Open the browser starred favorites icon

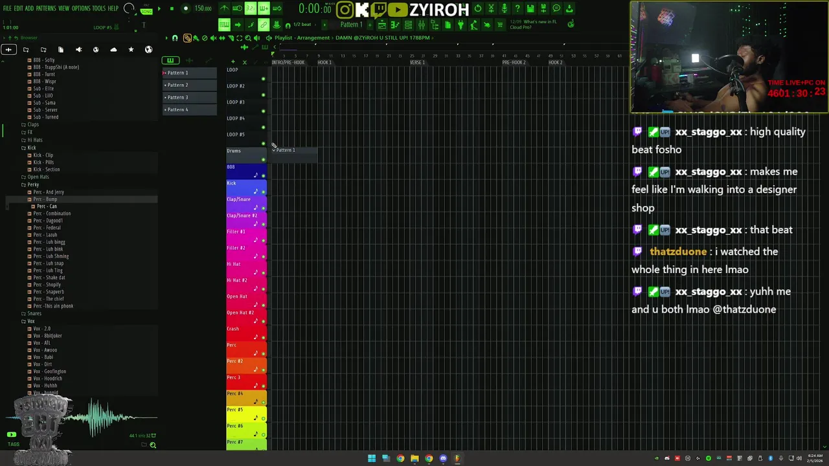coord(131,50)
